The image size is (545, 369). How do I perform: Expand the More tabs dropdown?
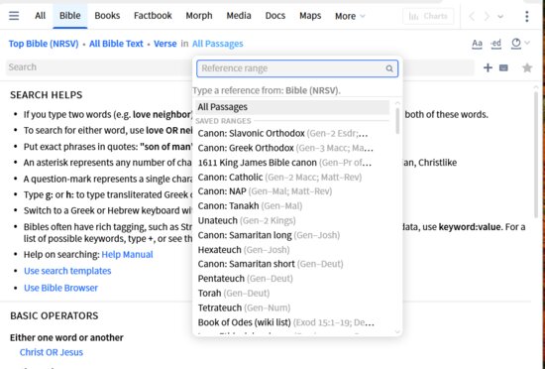click(350, 16)
